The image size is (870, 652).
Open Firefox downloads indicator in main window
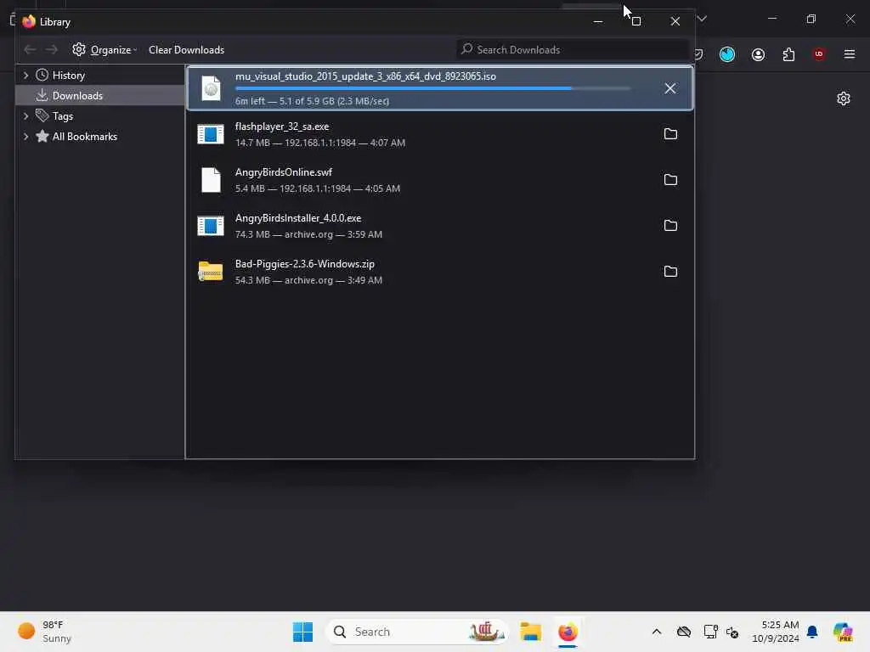[x=727, y=54]
